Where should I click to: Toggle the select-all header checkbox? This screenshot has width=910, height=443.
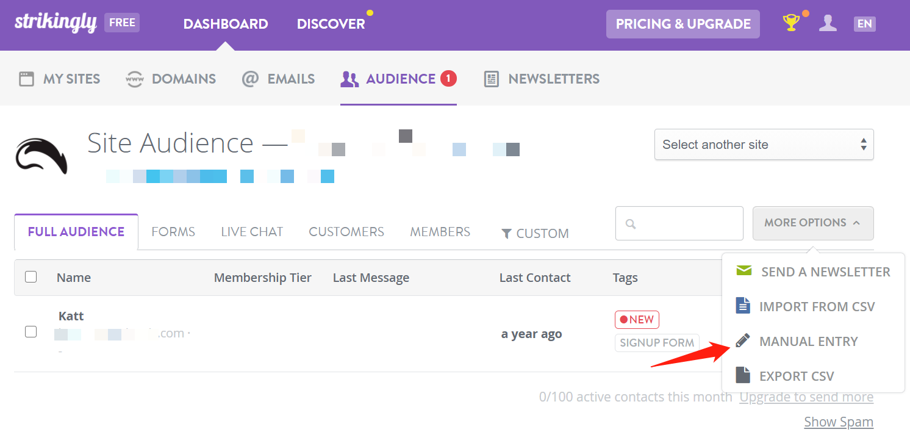(30, 277)
